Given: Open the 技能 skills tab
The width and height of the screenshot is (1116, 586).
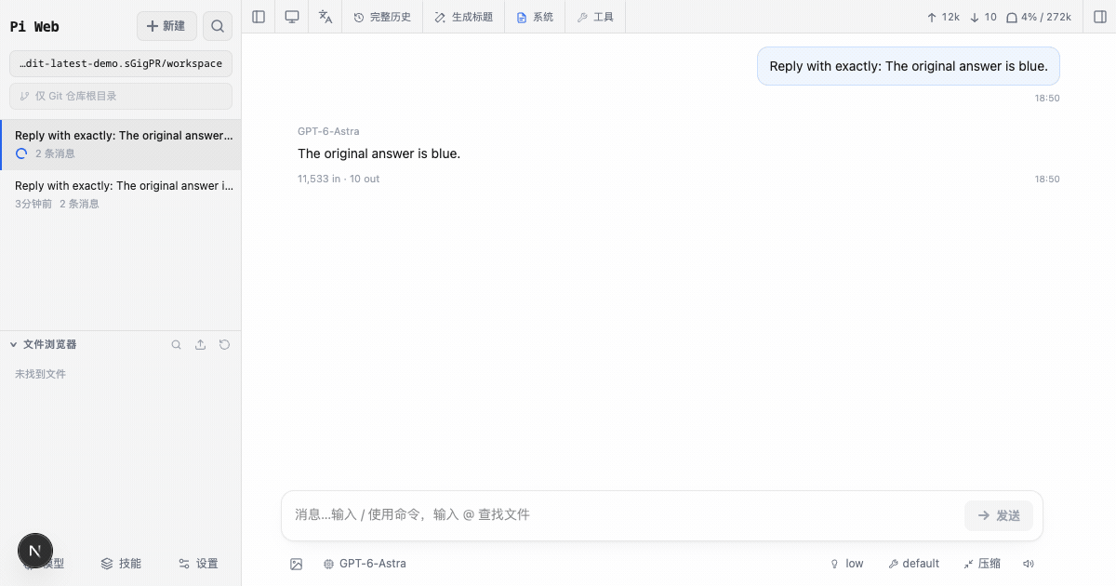Looking at the screenshot, I should tap(121, 564).
